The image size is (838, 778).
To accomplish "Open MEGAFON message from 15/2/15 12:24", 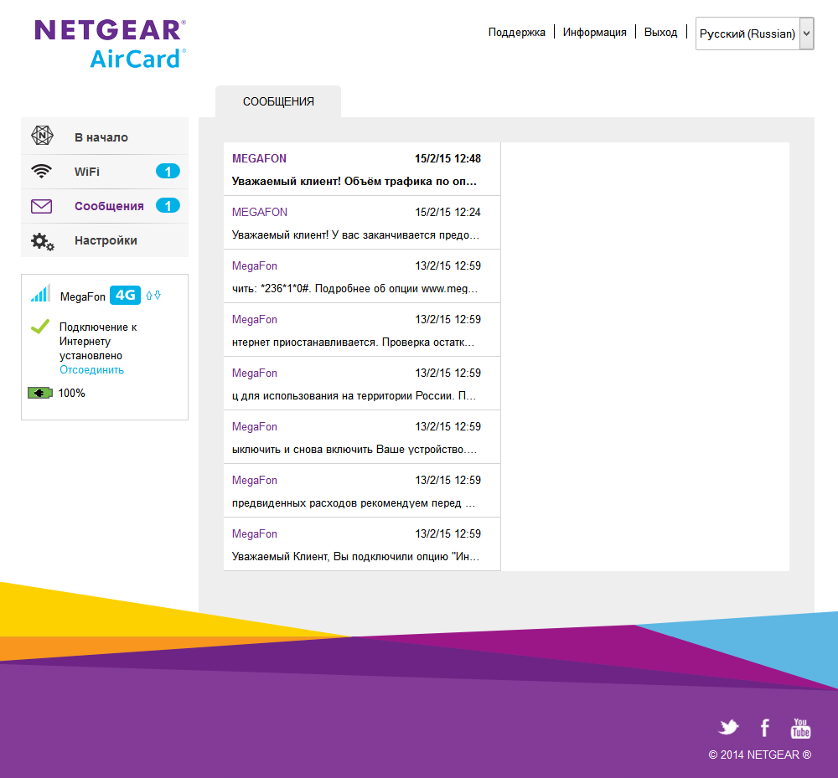I will tap(362, 223).
